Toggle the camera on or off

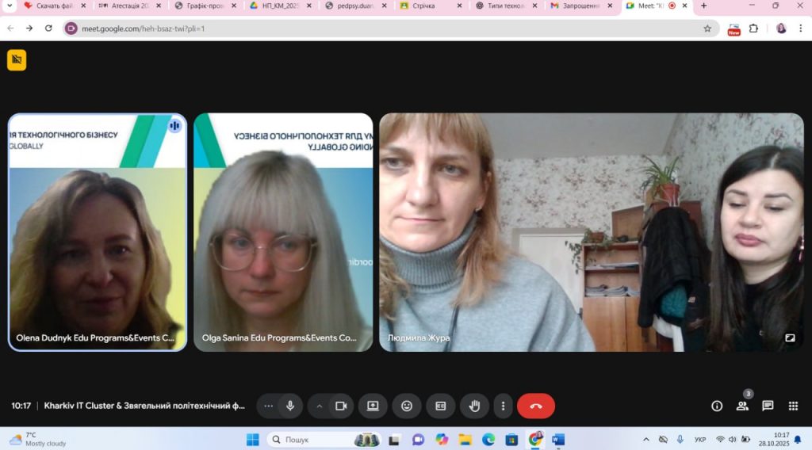[x=341, y=406]
